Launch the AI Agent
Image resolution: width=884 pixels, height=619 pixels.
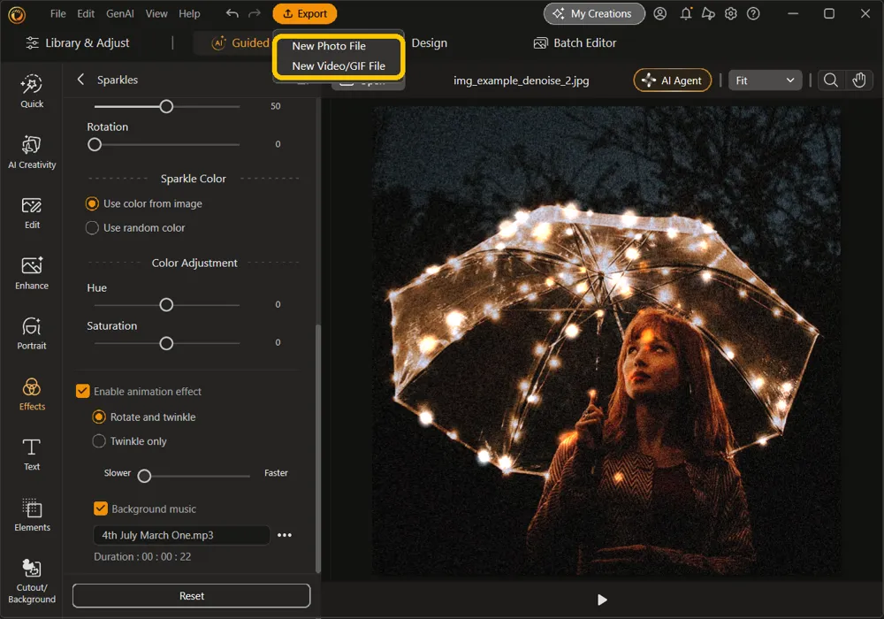(673, 80)
